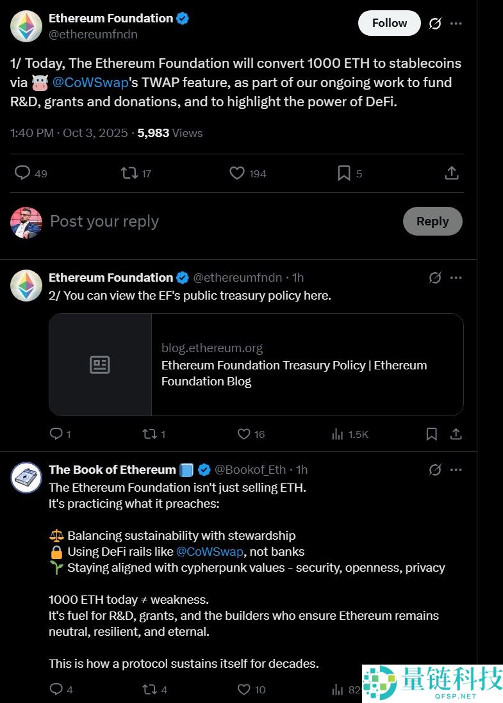503x703 pixels.
Task: View analytics of the 1.5K views reply
Action: 338,434
